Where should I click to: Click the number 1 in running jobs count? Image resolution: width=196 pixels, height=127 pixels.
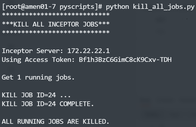(19, 78)
